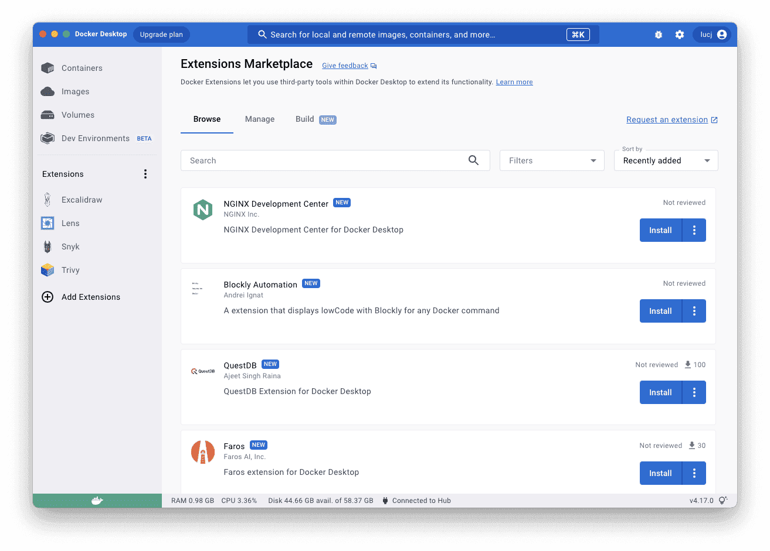Image resolution: width=770 pixels, height=551 pixels.
Task: Install the Faros extension
Action: 660,473
